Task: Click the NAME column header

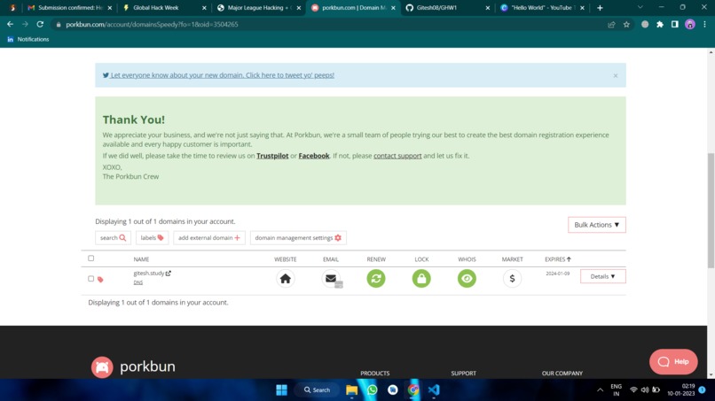Action: click(141, 259)
